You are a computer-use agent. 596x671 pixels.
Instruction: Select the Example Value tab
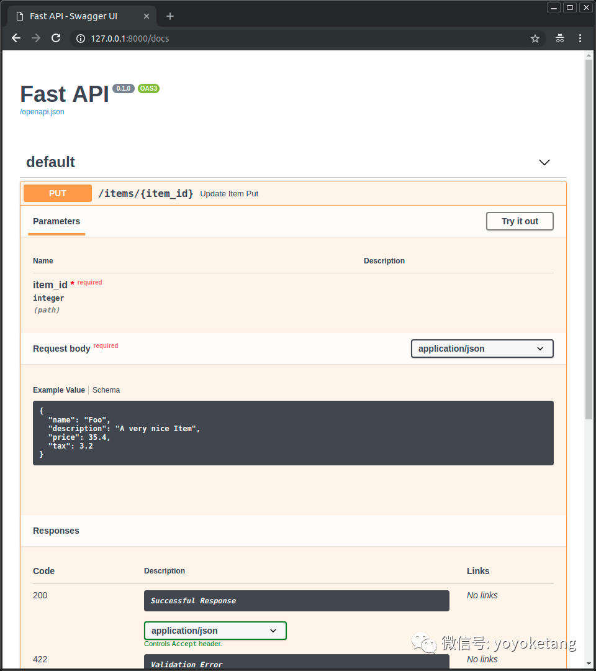(59, 390)
